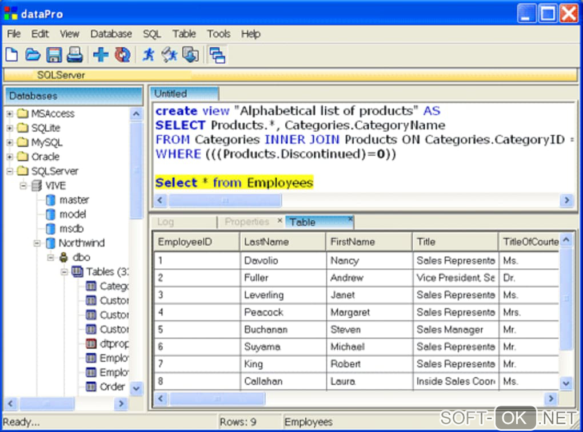Collapse the Northwind database node

37,243
